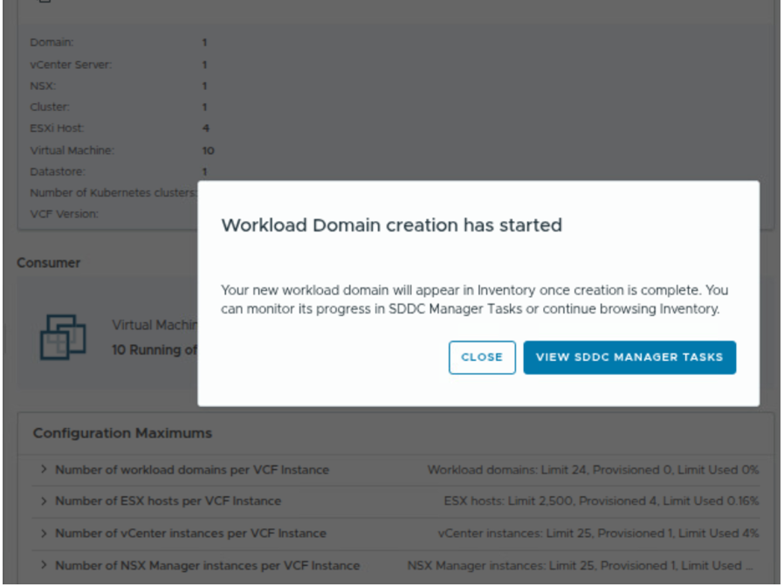
Task: Click '10 Running of' virtual machine status text
Action: coord(155,349)
